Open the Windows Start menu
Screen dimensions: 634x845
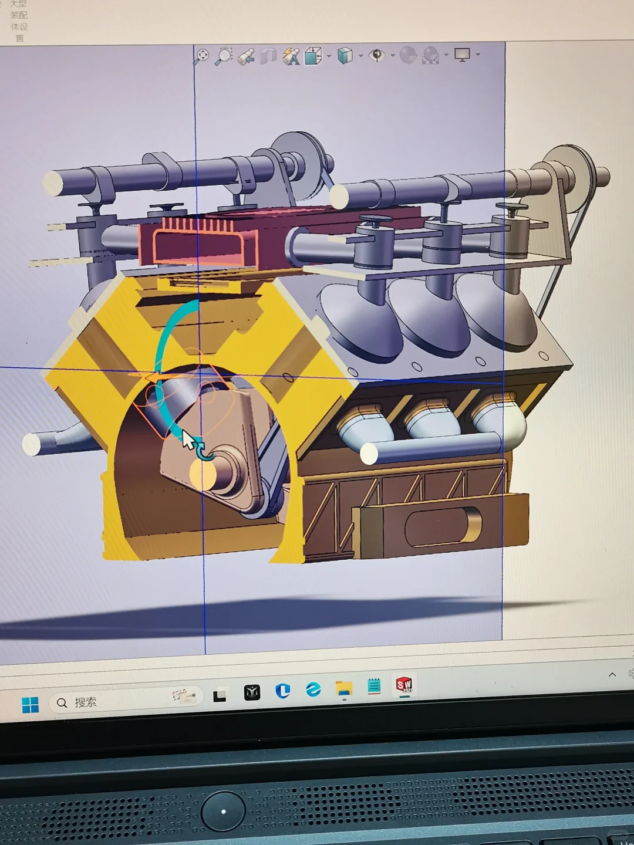click(30, 704)
